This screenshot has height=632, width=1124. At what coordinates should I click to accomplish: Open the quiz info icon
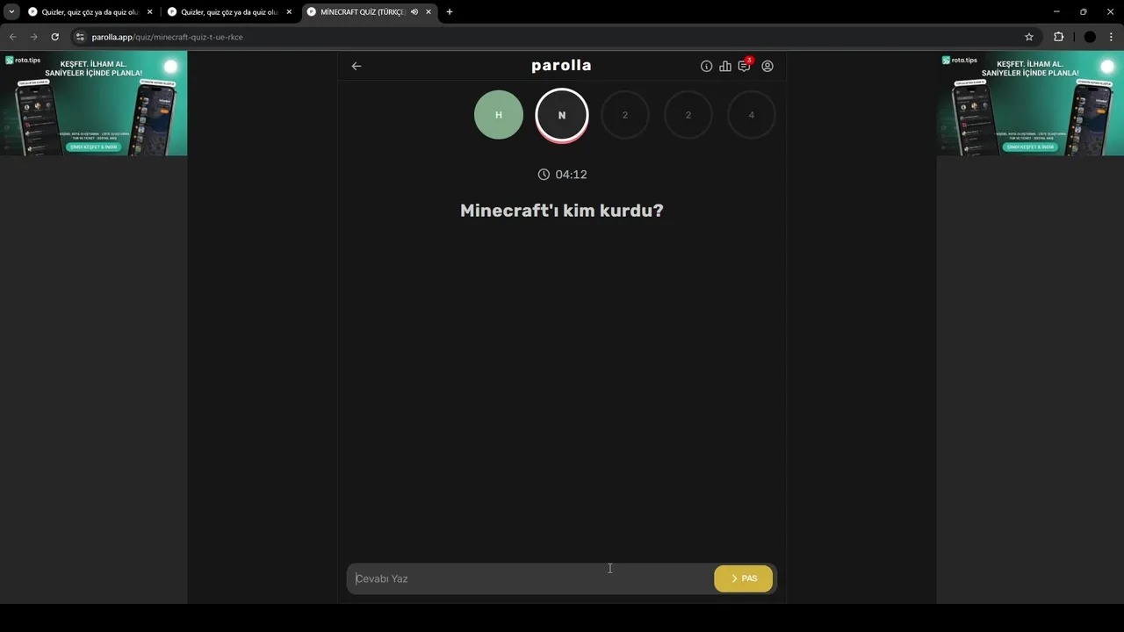(x=706, y=66)
